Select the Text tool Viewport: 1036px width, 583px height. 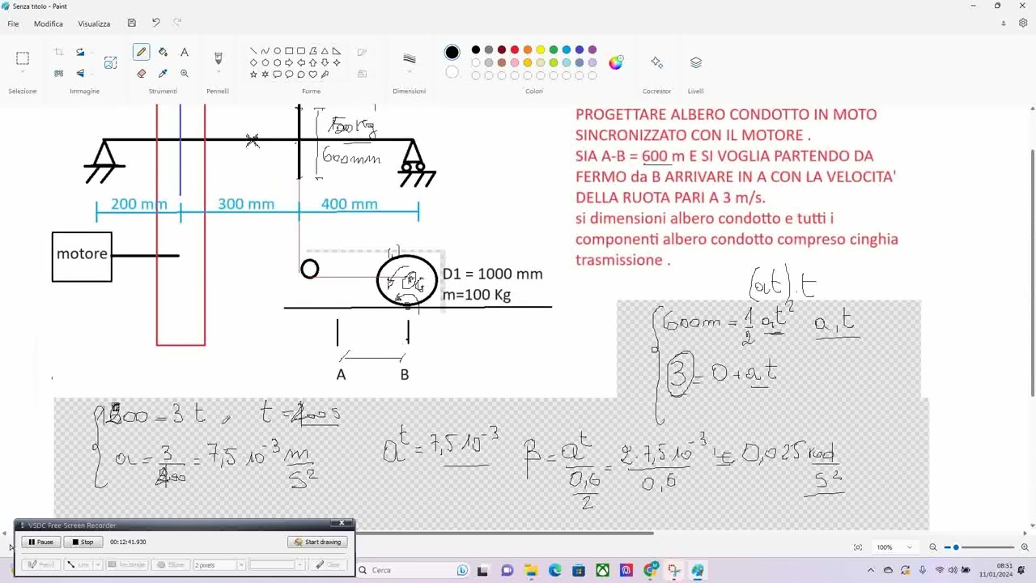pos(185,52)
